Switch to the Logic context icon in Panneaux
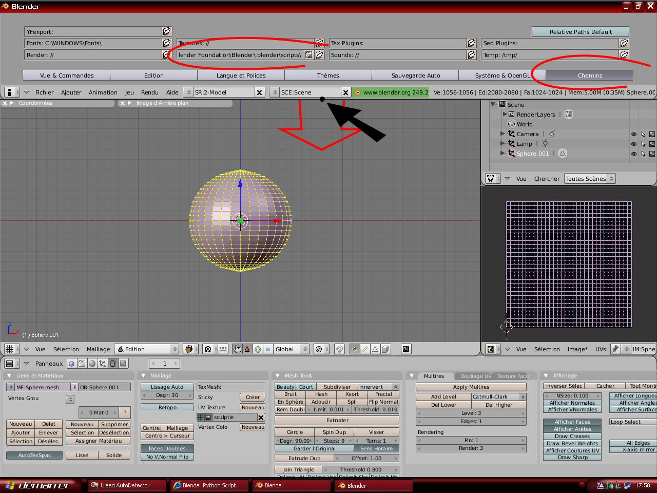The height and width of the screenshot is (493, 657). [72, 364]
